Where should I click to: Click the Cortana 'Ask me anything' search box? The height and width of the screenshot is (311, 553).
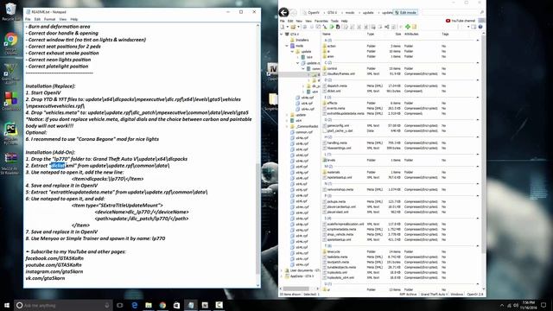coord(63,305)
